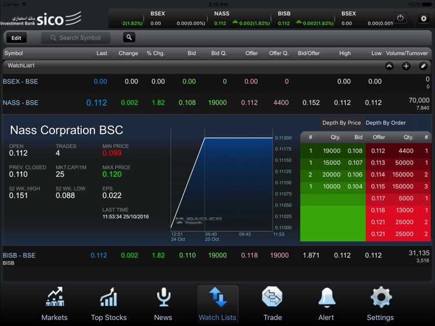Viewport: 435px width, 326px height.
Task: Add a symbol with the plus icon
Action: [406, 66]
